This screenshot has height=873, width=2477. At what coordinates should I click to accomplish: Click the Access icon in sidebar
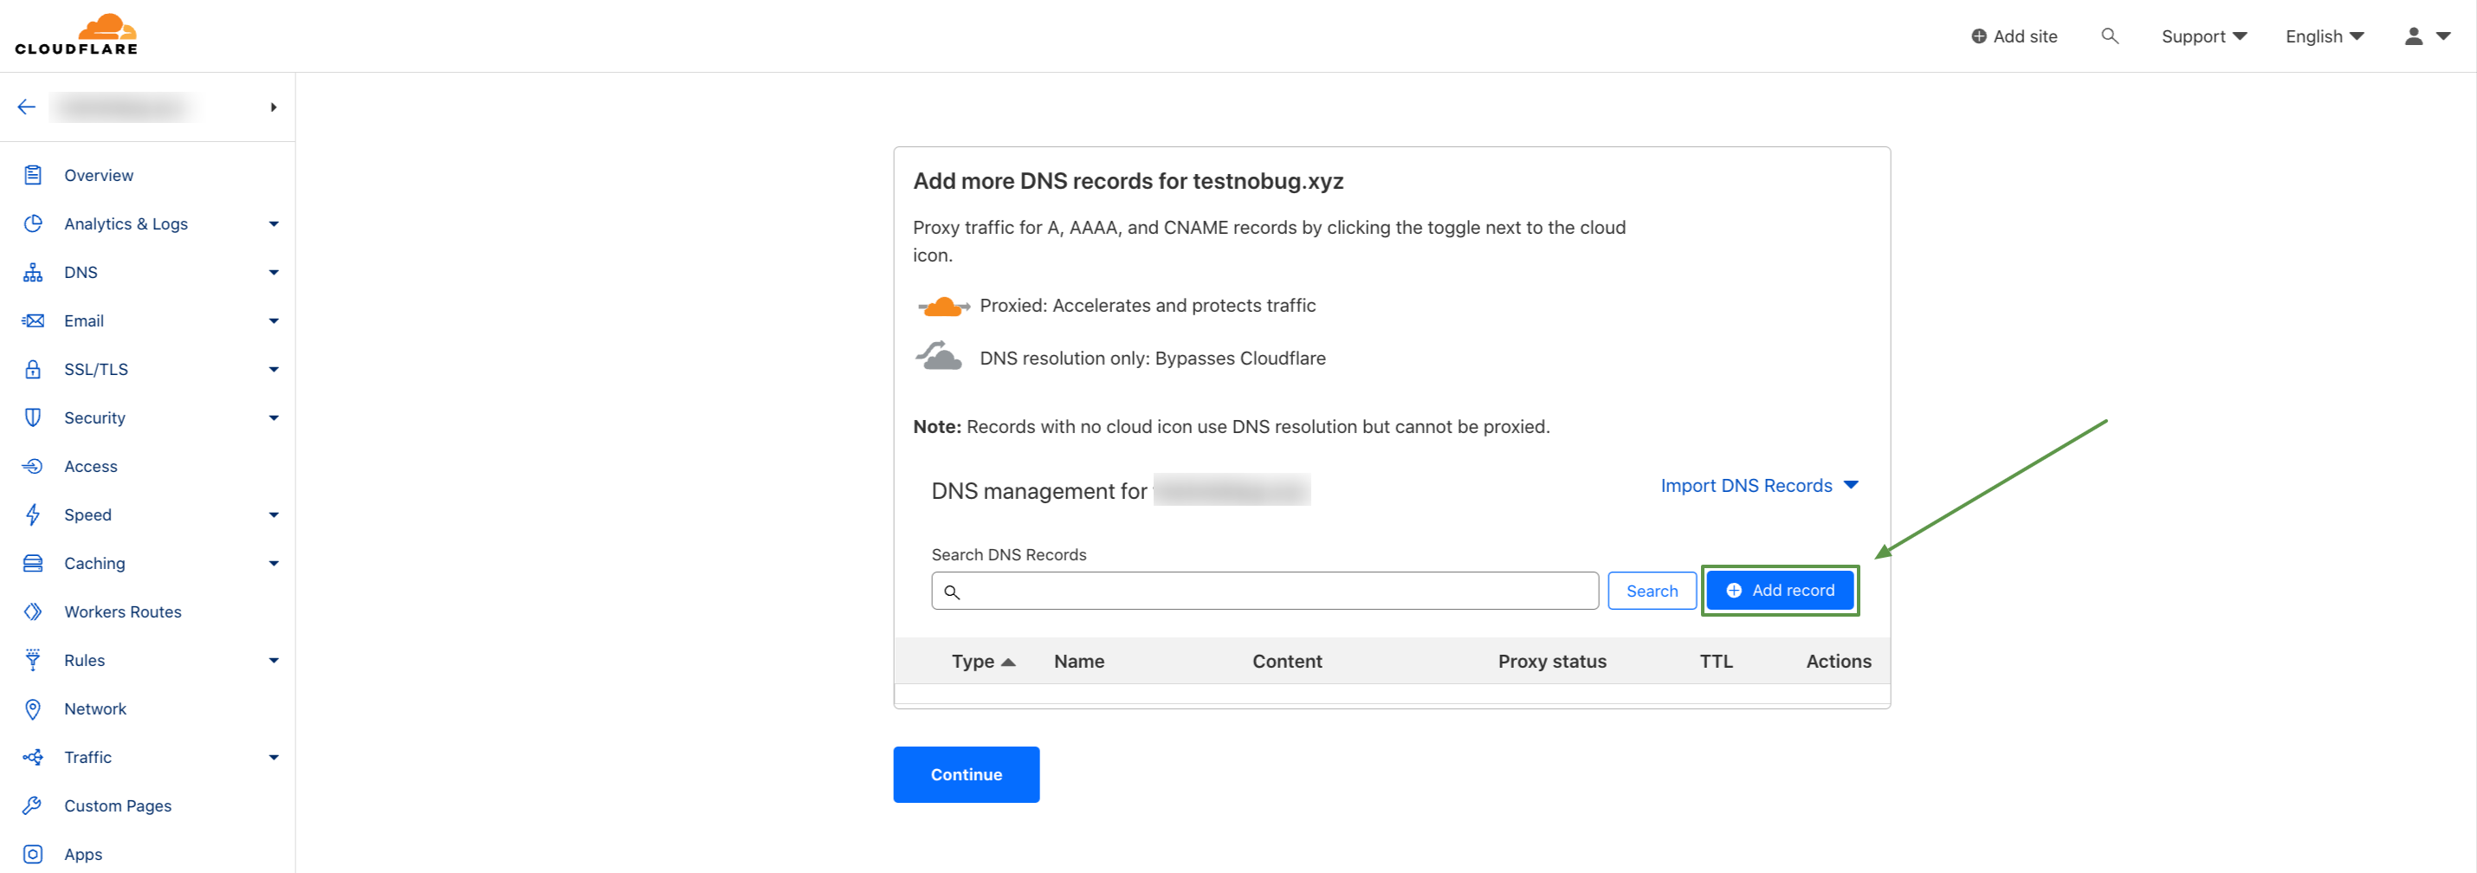pos(33,466)
